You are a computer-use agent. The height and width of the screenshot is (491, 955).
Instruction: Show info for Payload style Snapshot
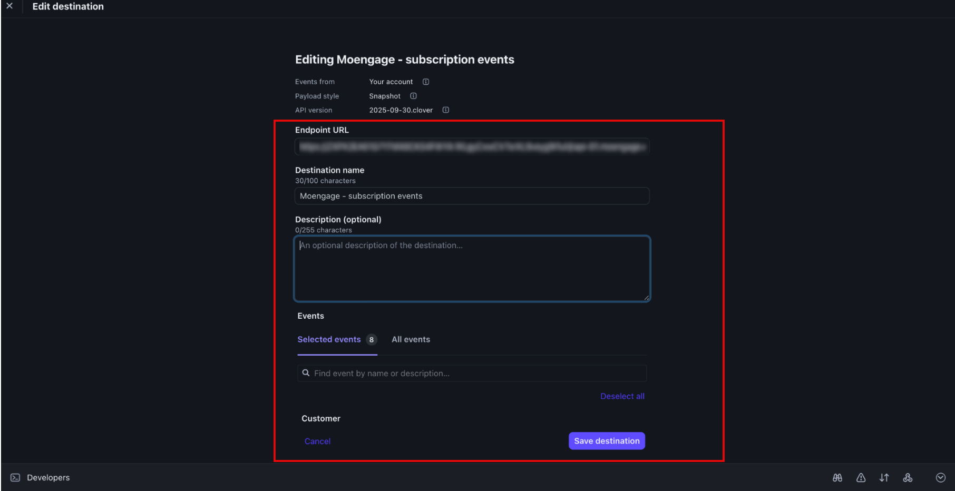[413, 96]
